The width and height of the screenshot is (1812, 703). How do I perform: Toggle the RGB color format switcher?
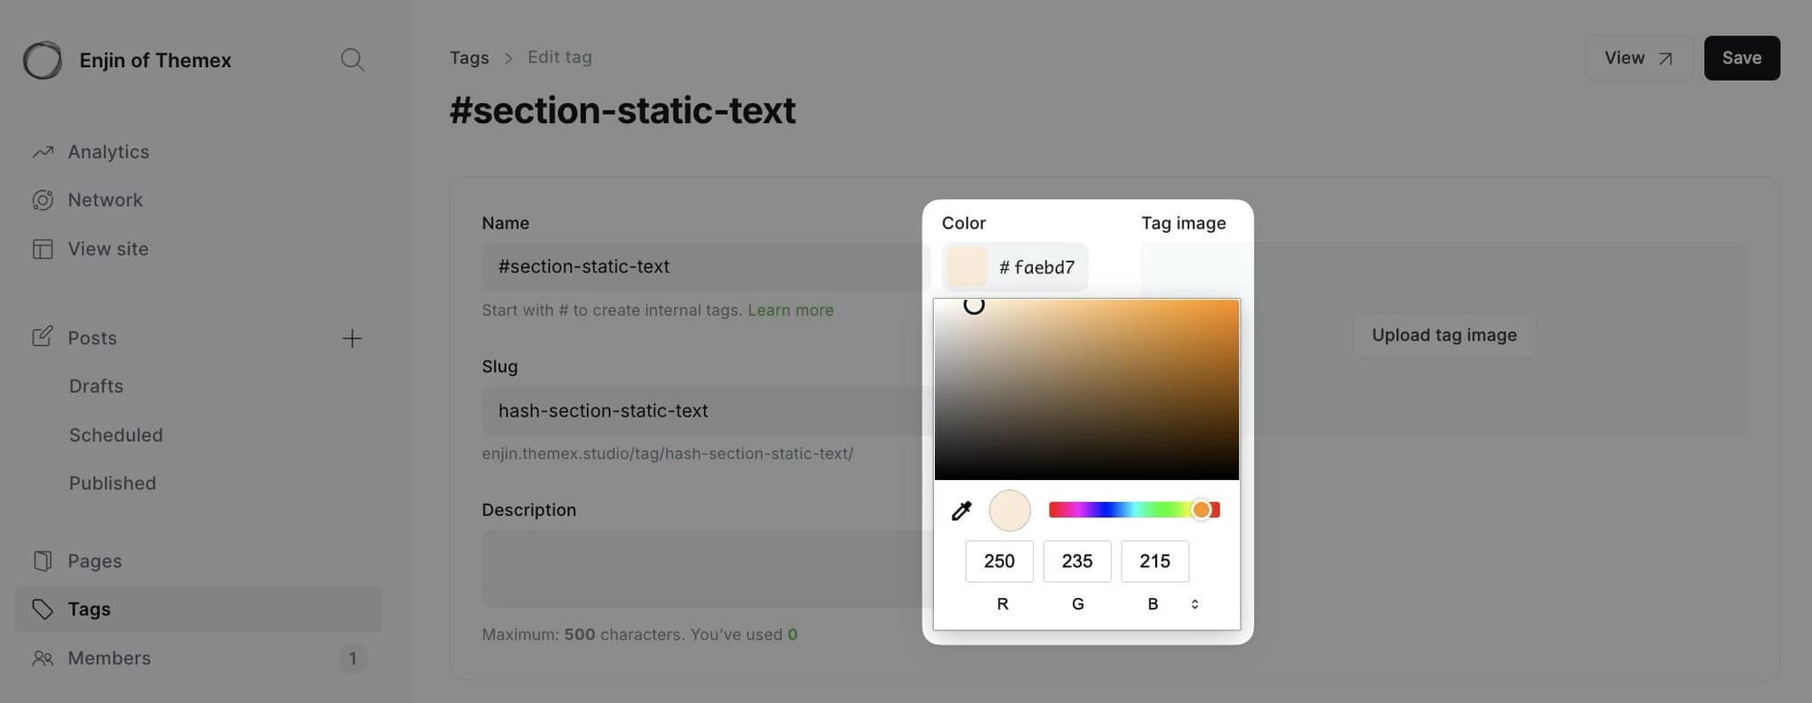[1194, 602]
